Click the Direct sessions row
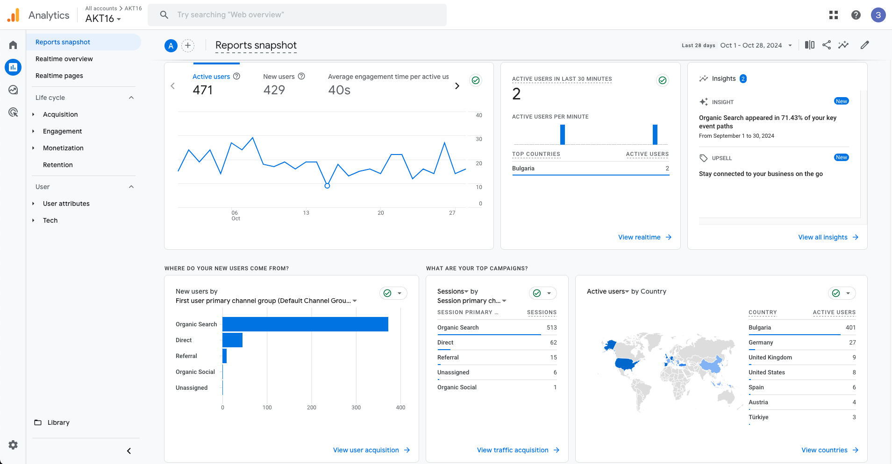 pyautogui.click(x=497, y=343)
